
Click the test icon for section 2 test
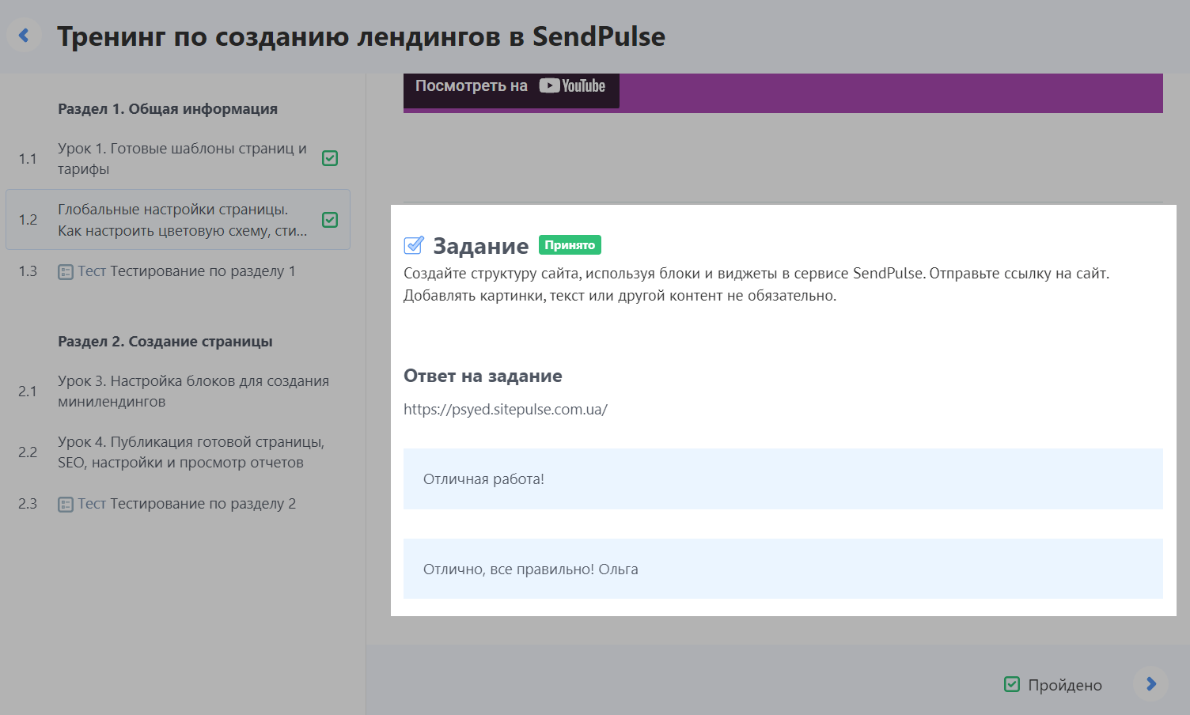(x=66, y=505)
